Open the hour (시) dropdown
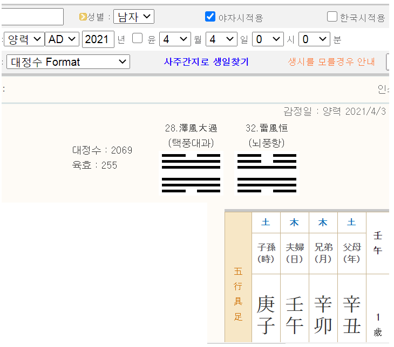 point(268,39)
